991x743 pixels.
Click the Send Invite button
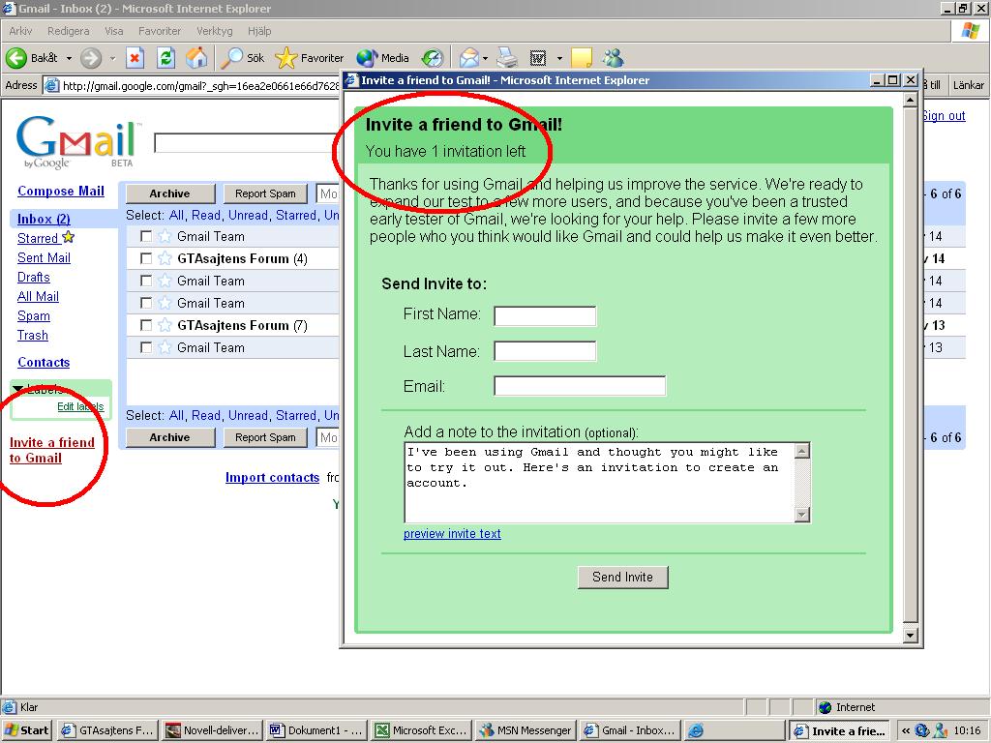[622, 577]
